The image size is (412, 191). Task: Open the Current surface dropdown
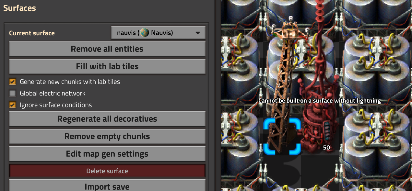point(158,33)
